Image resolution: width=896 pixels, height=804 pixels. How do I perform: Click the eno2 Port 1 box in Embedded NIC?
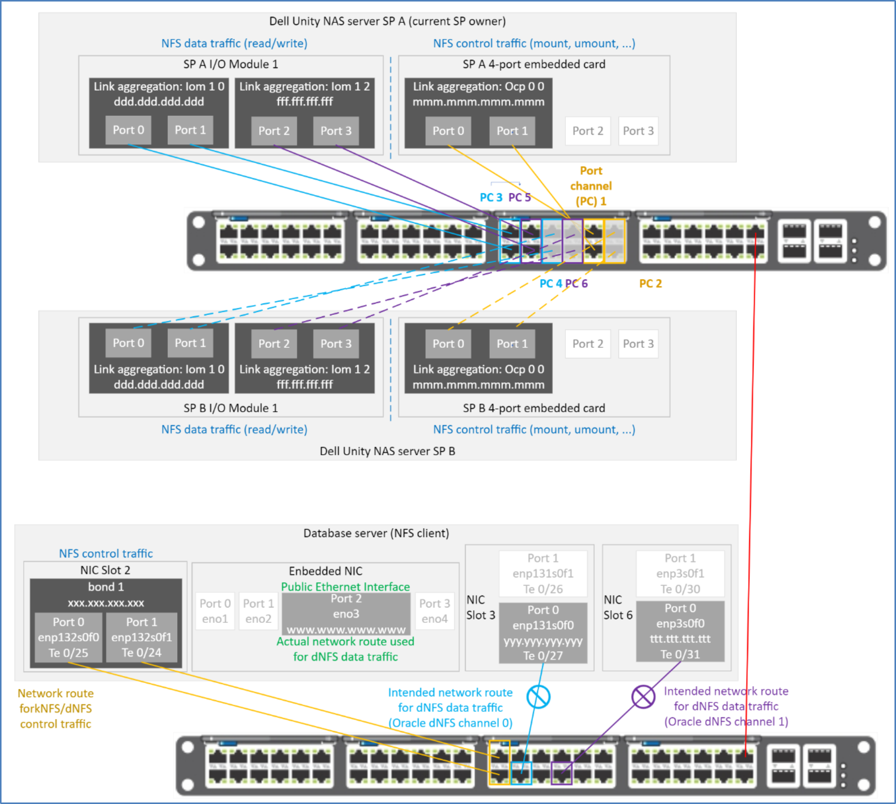258,611
